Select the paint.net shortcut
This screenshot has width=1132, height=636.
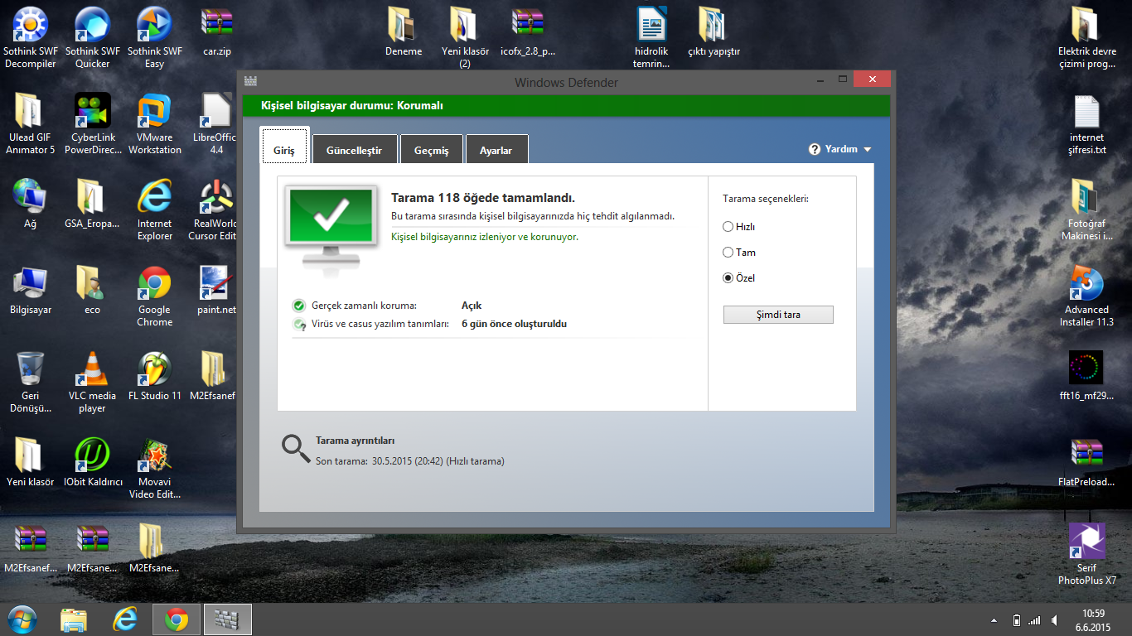coord(216,291)
